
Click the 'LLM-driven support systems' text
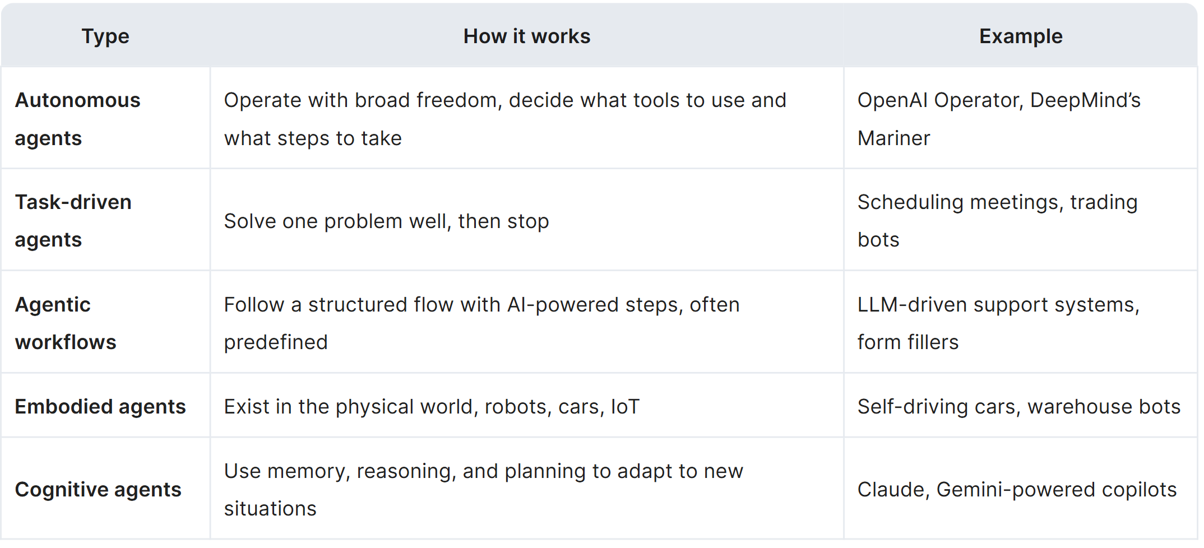tap(998, 305)
